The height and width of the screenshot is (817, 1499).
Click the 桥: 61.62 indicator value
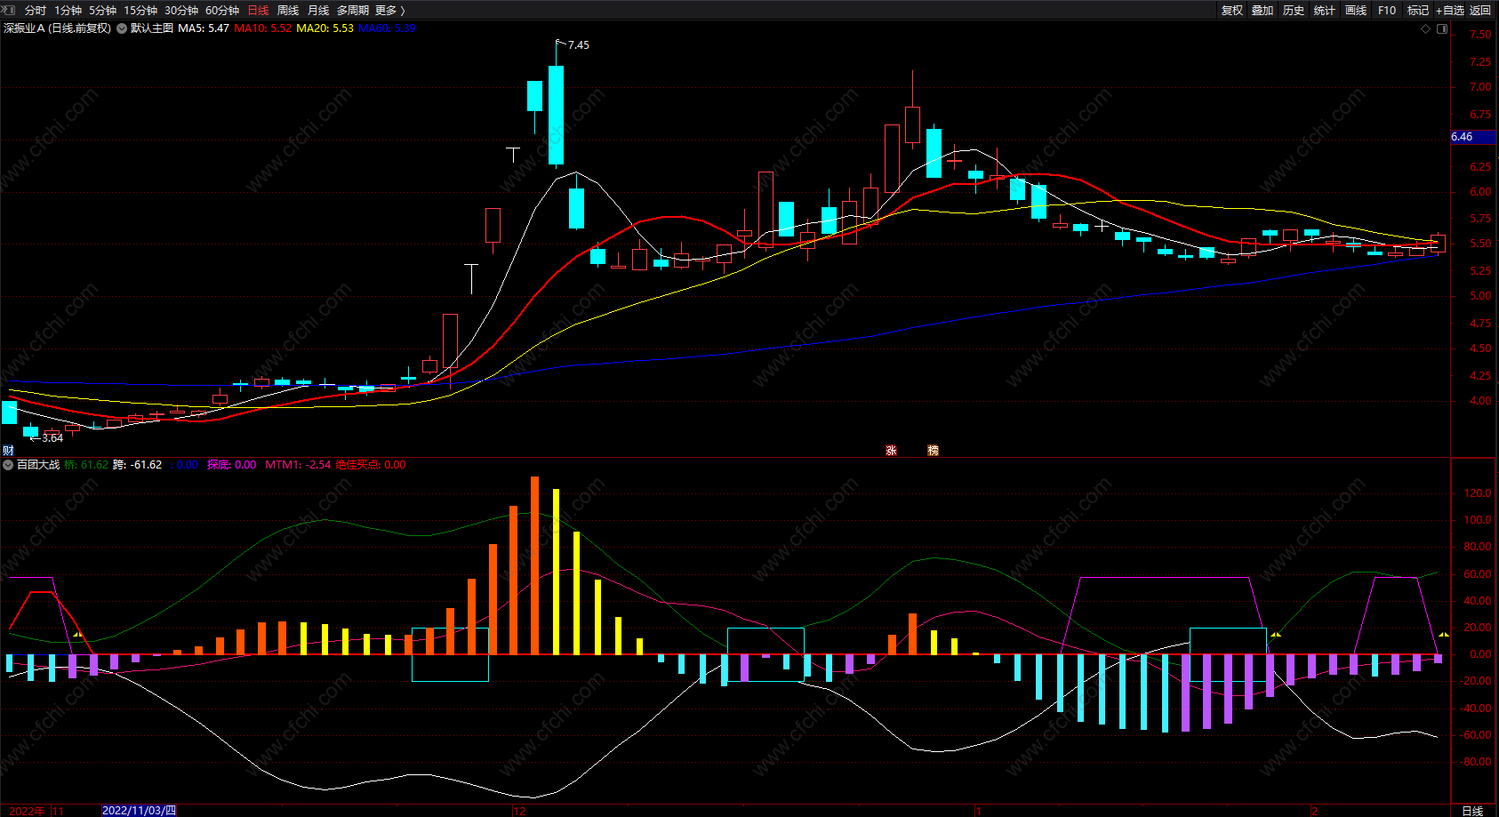click(86, 465)
